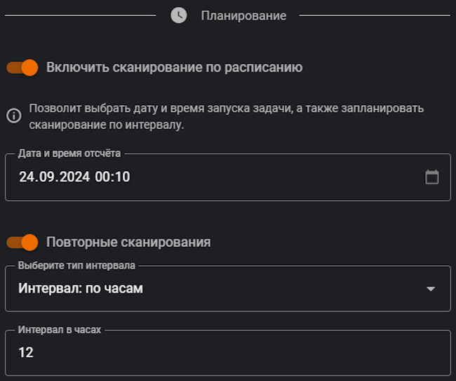
Task: Select the month 09 in the date field
Action: point(44,177)
